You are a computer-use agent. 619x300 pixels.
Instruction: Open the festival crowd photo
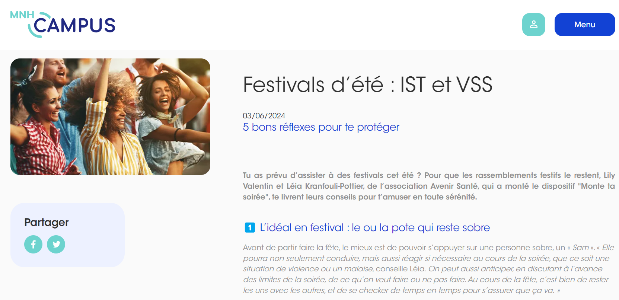(x=110, y=117)
